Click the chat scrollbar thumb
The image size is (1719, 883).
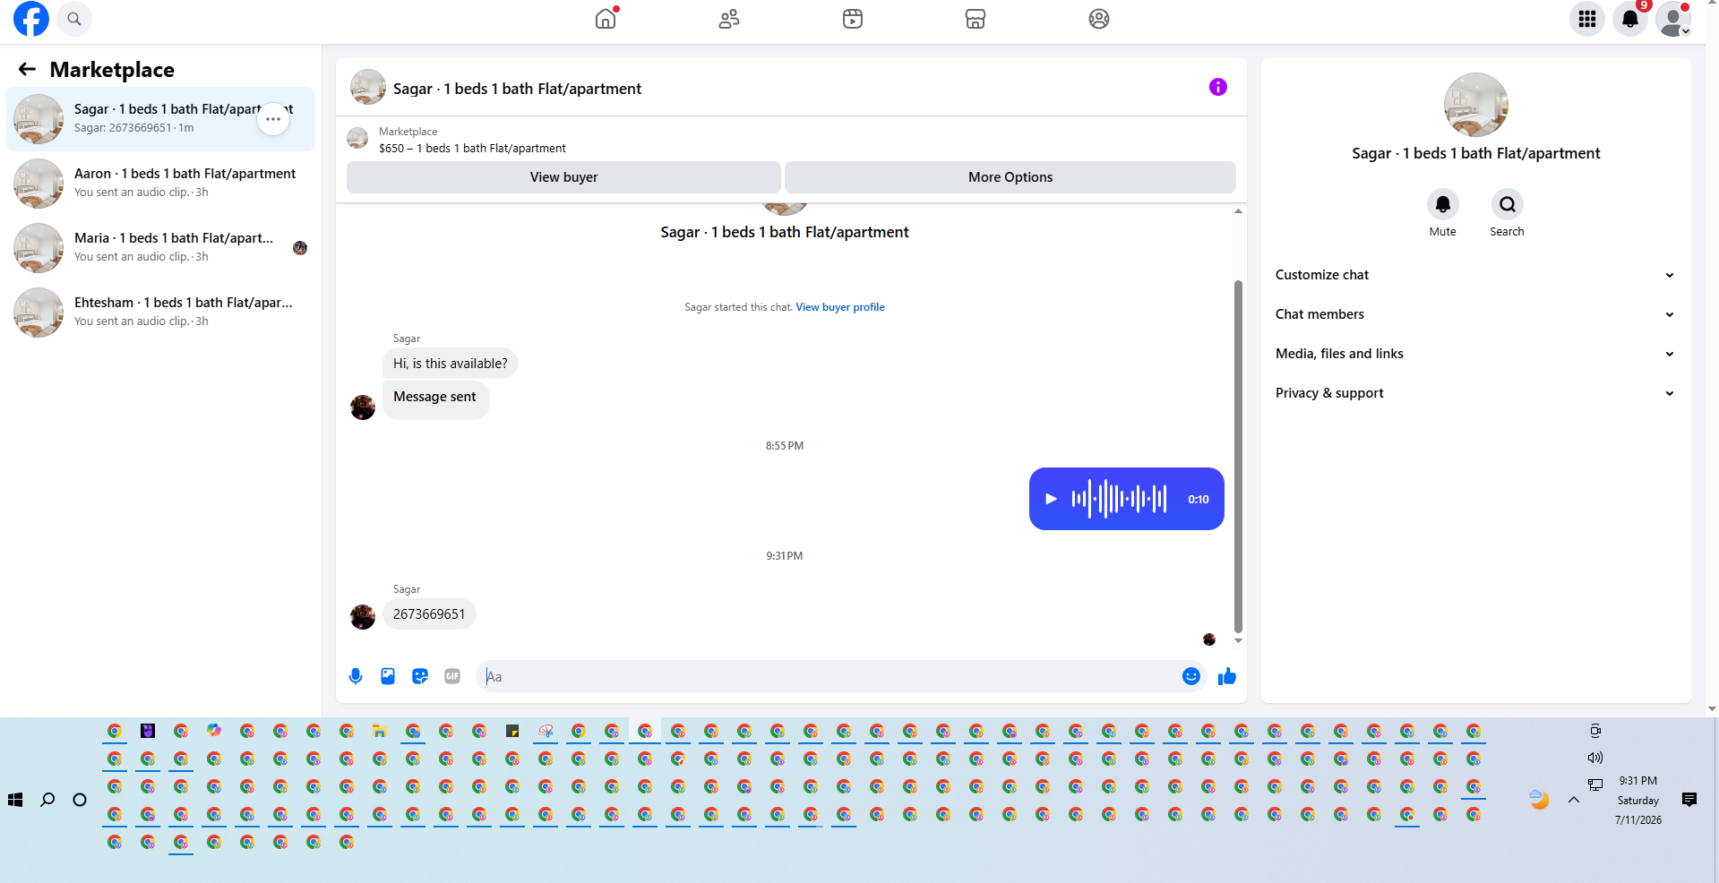(x=1238, y=457)
